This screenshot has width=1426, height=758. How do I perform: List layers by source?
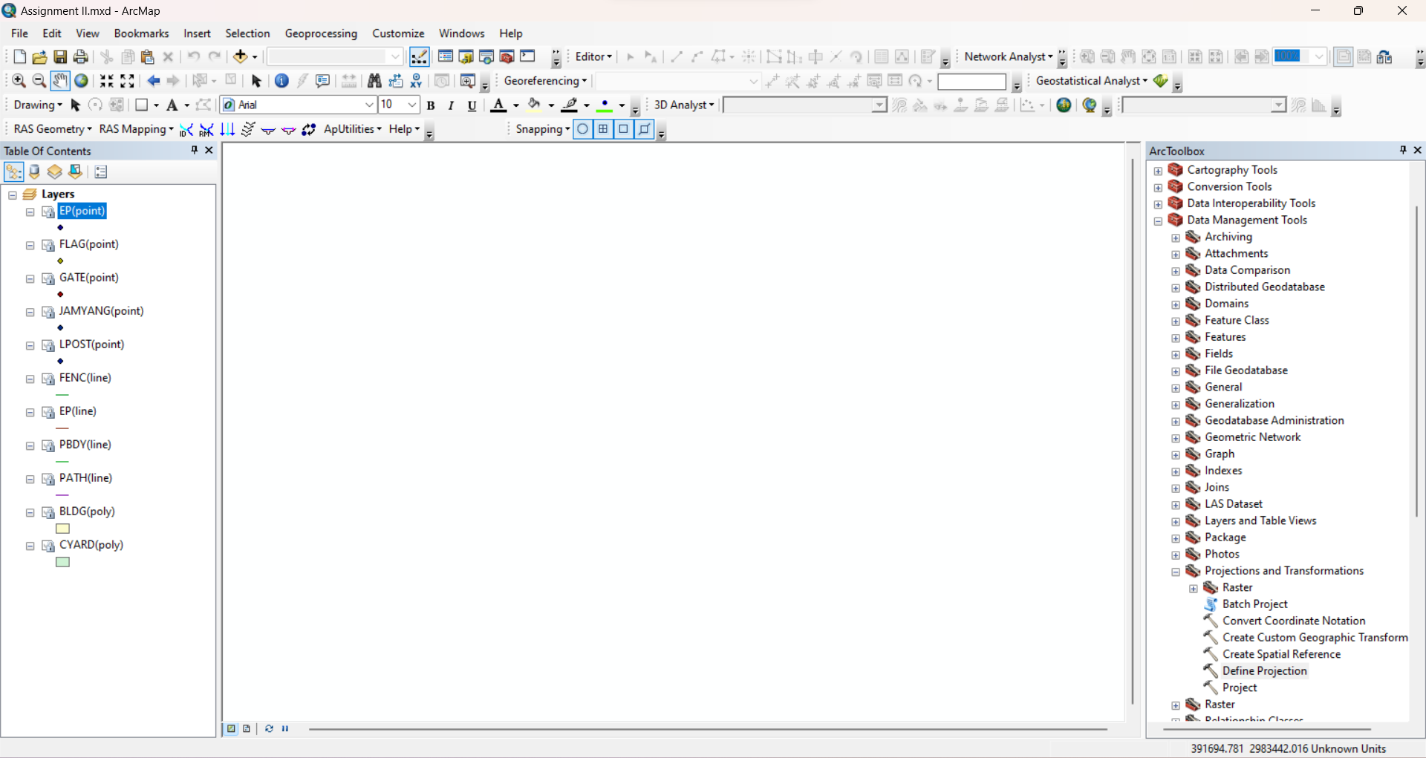coord(34,172)
